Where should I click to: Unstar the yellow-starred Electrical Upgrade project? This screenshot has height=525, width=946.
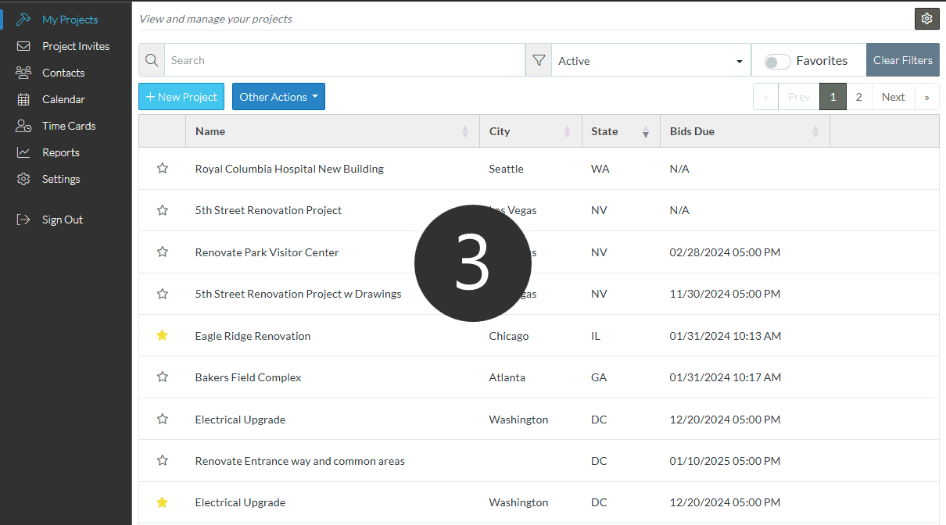162,502
